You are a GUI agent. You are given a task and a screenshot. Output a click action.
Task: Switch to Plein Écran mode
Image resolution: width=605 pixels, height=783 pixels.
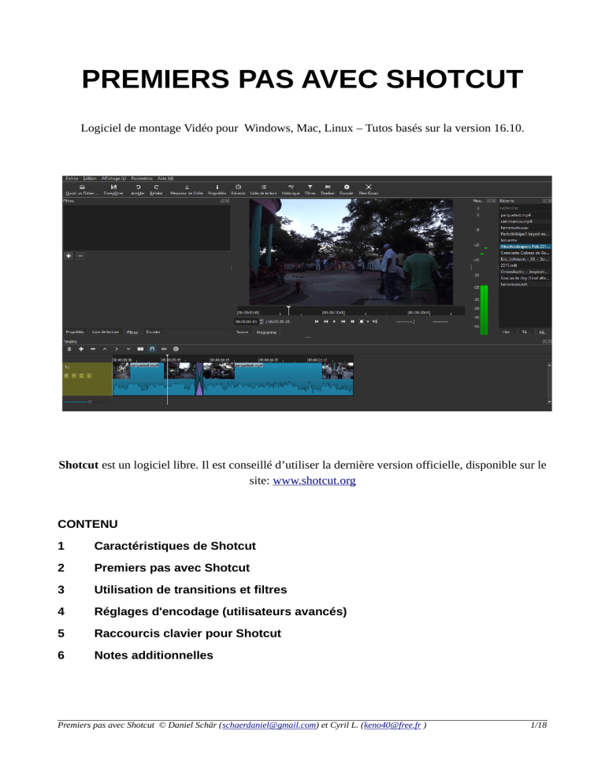(x=368, y=186)
